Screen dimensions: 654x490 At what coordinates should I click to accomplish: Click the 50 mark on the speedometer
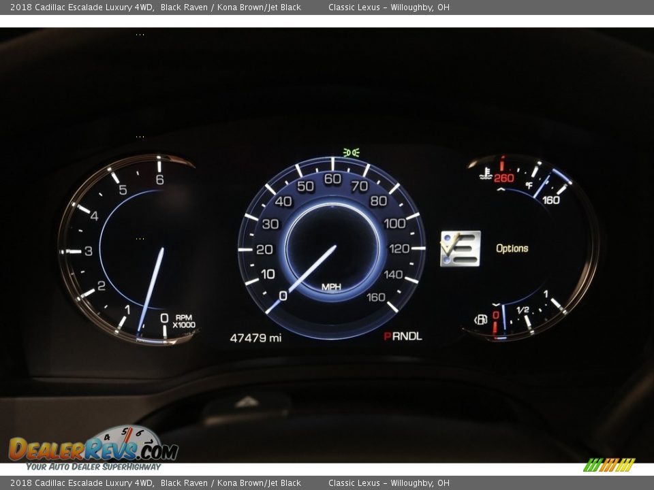point(305,186)
